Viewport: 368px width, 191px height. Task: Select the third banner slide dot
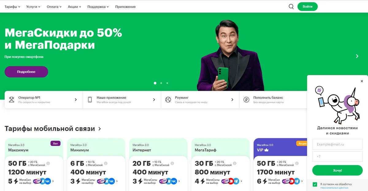(167, 83)
